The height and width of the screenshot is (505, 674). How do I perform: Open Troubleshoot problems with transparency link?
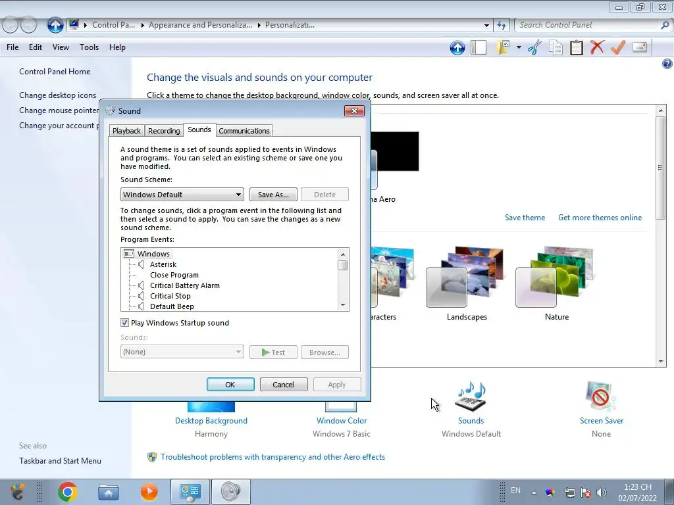pos(272,457)
